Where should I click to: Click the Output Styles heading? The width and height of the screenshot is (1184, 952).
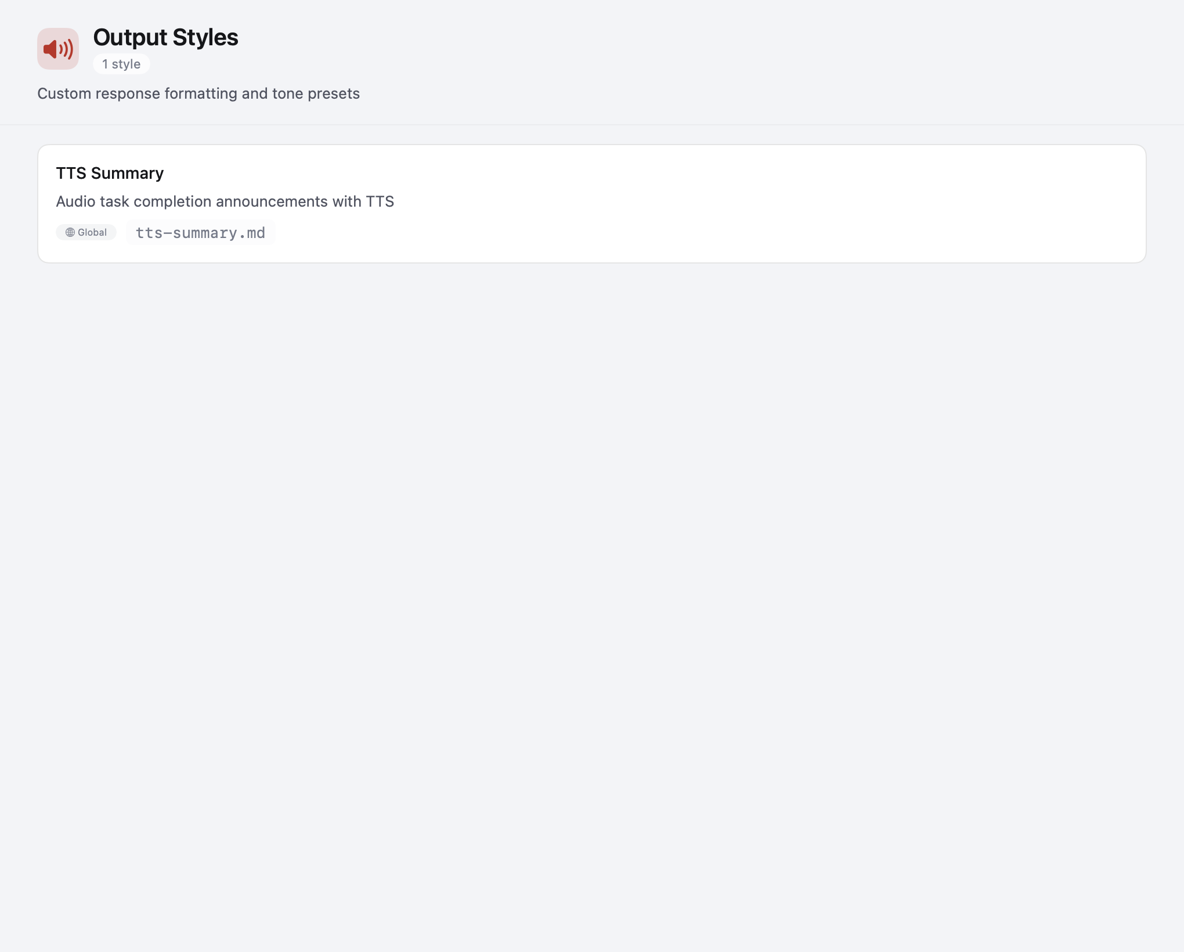[x=166, y=37]
